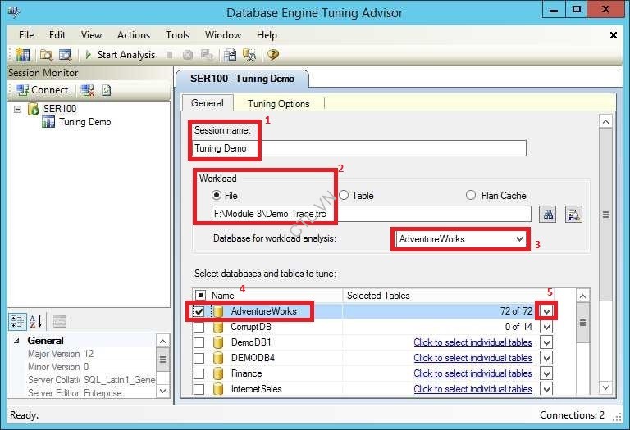The height and width of the screenshot is (430, 630).
Task: Click the preview workload icon beside binoculars
Action: pyautogui.click(x=573, y=214)
